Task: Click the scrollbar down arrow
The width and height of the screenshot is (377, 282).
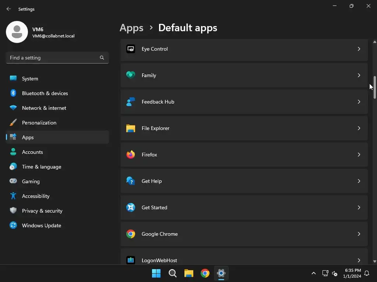Action: coord(374,261)
